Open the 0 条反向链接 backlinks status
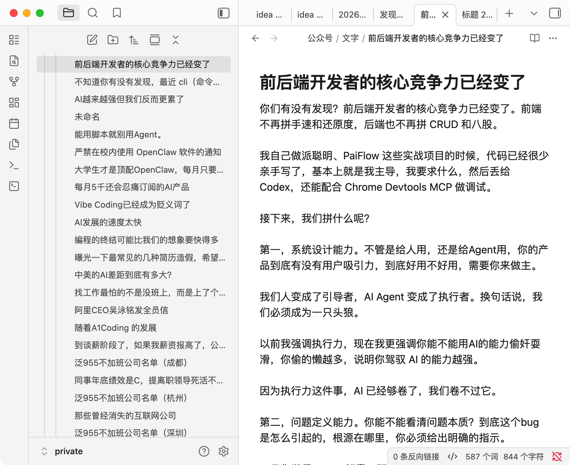The width and height of the screenshot is (570, 465). point(416,457)
